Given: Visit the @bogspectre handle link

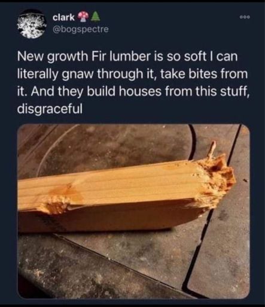Looking at the screenshot, I should click(81, 29).
